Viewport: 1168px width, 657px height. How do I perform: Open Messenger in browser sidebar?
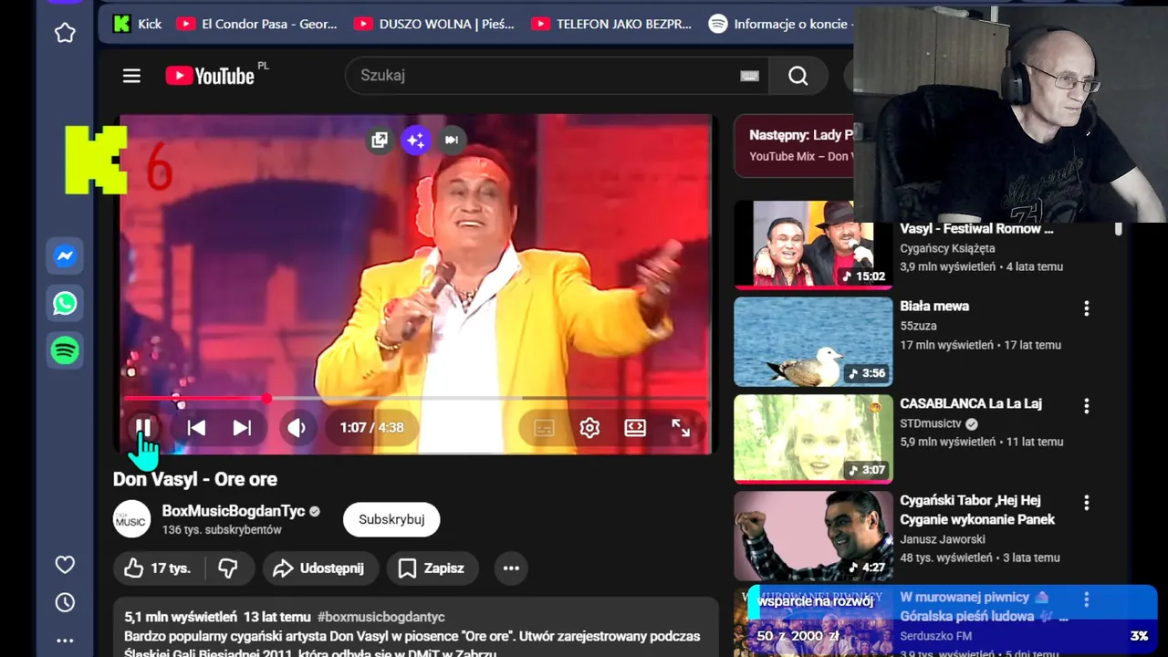click(65, 256)
